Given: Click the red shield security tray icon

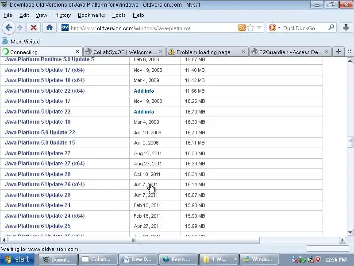Looking at the screenshot, I should click(x=318, y=259).
